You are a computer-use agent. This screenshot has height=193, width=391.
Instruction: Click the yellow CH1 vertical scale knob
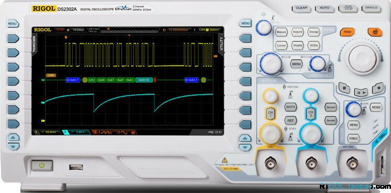coord(271,134)
